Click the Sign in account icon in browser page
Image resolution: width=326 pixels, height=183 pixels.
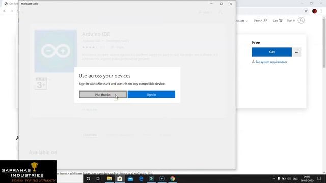point(301,20)
